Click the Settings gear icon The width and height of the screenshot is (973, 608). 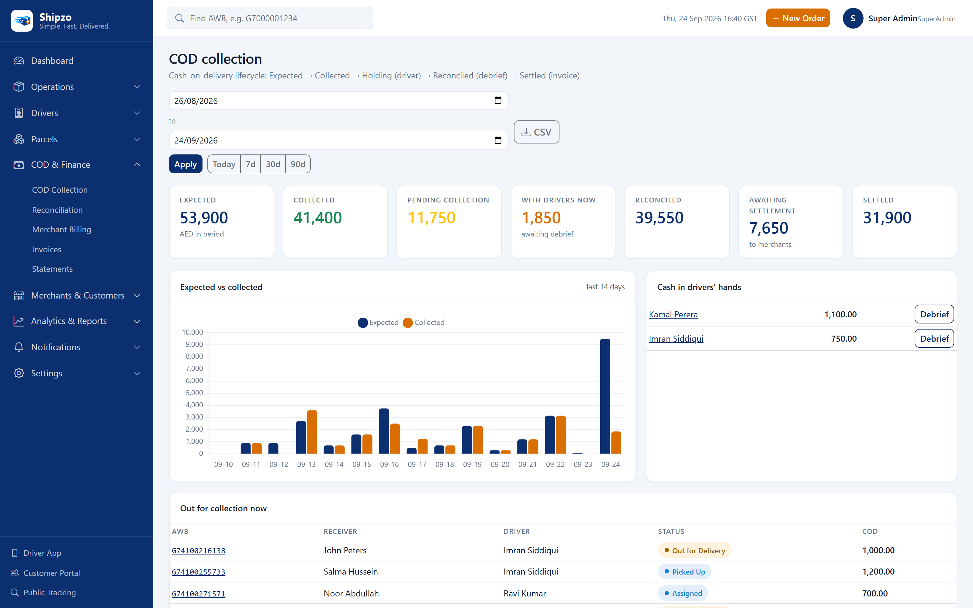click(19, 373)
